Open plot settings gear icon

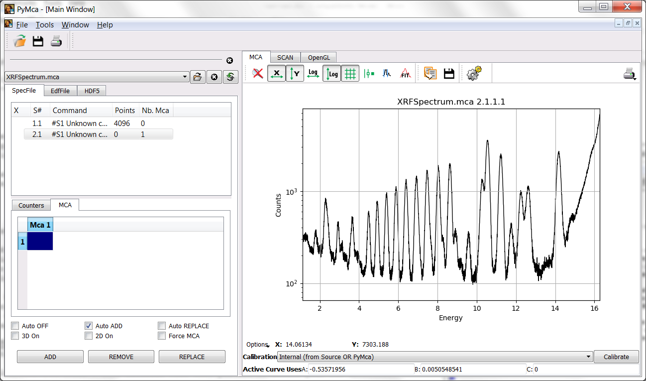pos(474,74)
